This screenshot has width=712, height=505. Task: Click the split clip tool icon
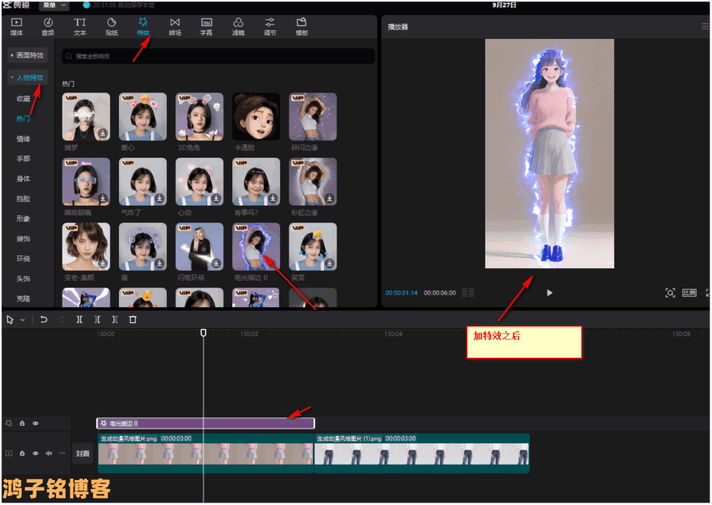(79, 320)
